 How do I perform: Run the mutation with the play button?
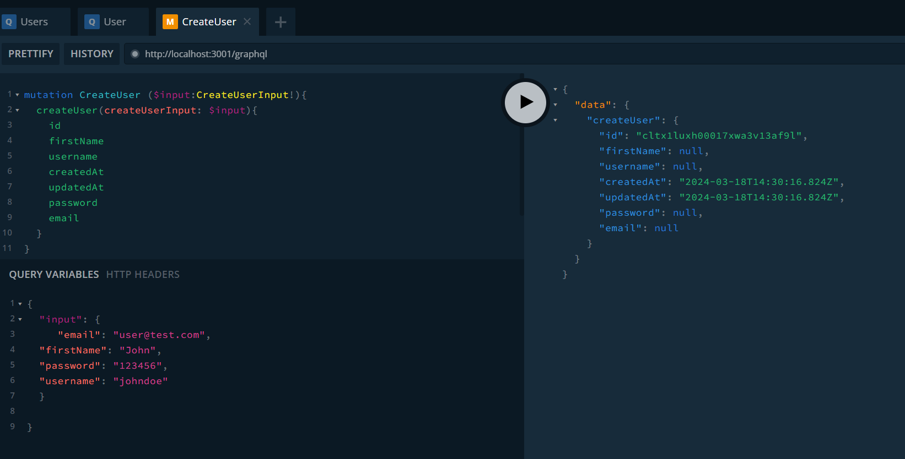pyautogui.click(x=526, y=102)
